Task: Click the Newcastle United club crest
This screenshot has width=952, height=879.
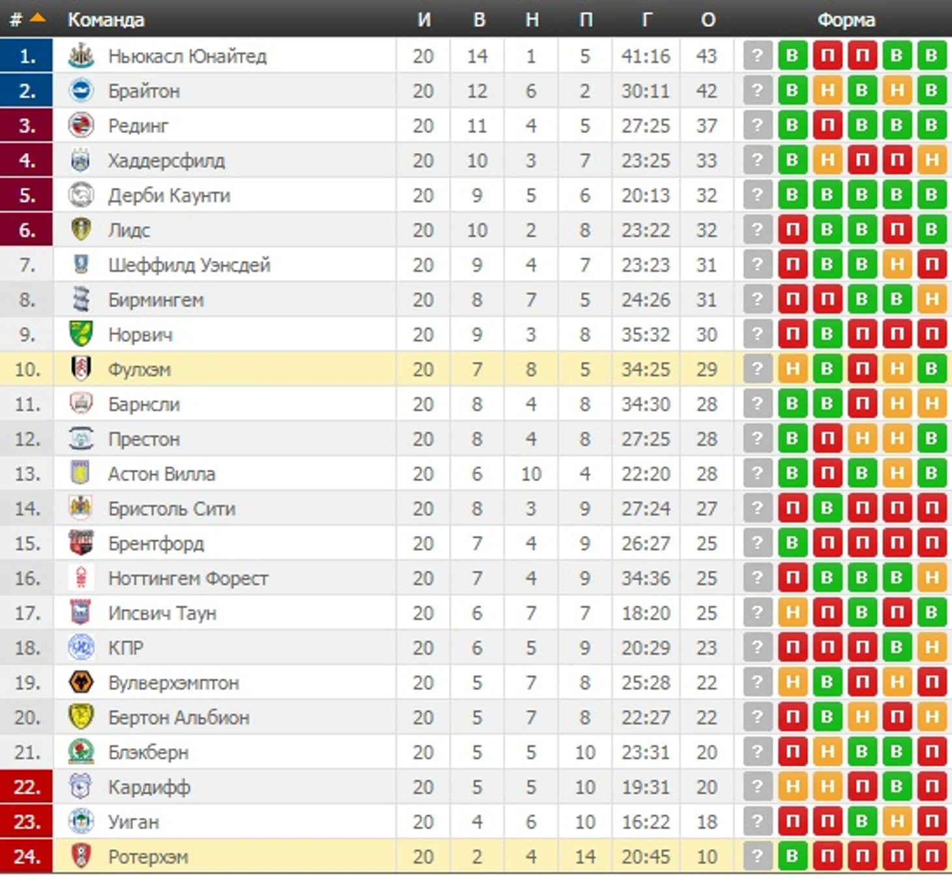Action: [x=81, y=56]
